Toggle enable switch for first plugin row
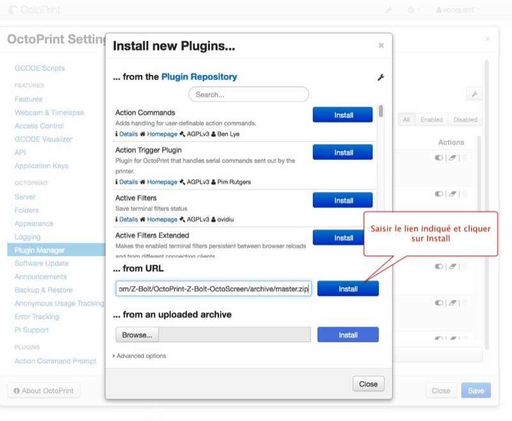The height and width of the screenshot is (421, 512). point(439,157)
